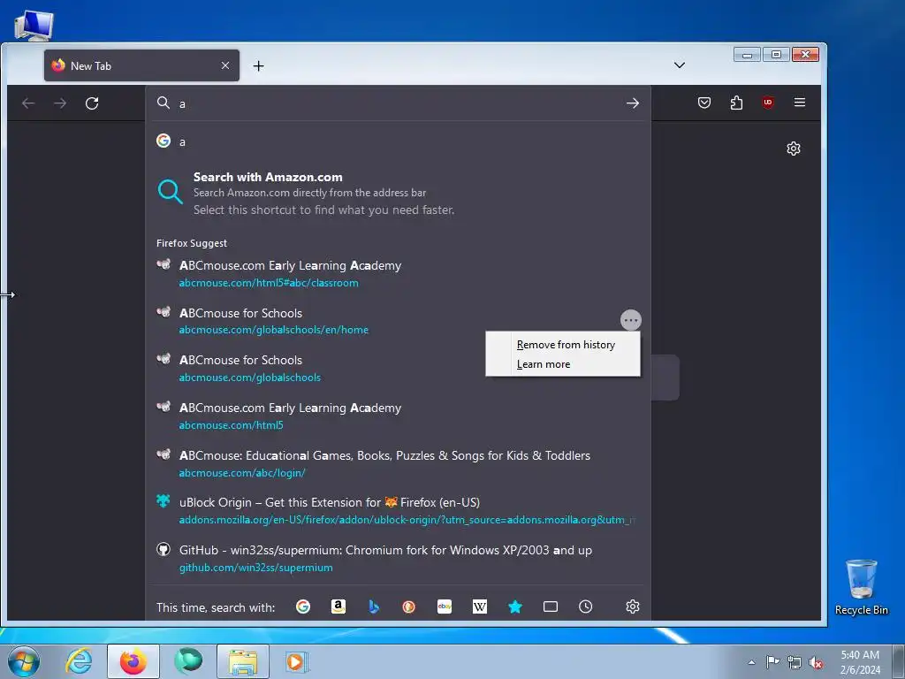Open abcmouse.com/html5#abc/classroom suggestion

tap(399, 274)
